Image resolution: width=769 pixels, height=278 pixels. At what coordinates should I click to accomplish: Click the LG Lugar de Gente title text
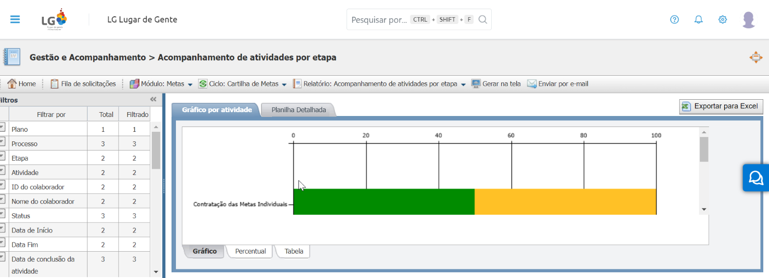pyautogui.click(x=142, y=20)
